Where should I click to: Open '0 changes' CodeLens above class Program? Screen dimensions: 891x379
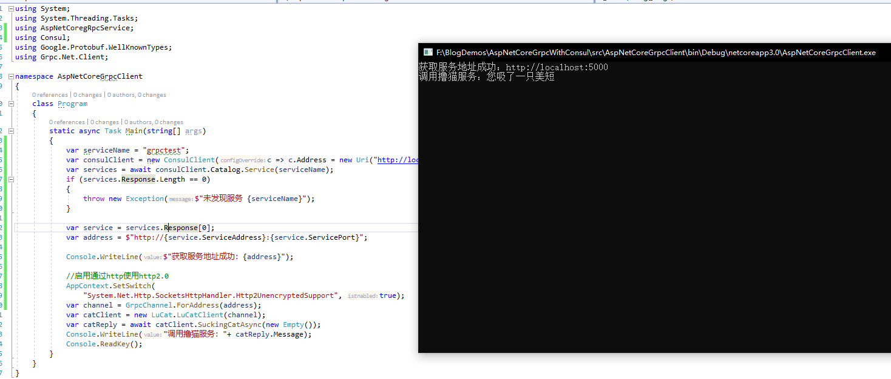88,95
